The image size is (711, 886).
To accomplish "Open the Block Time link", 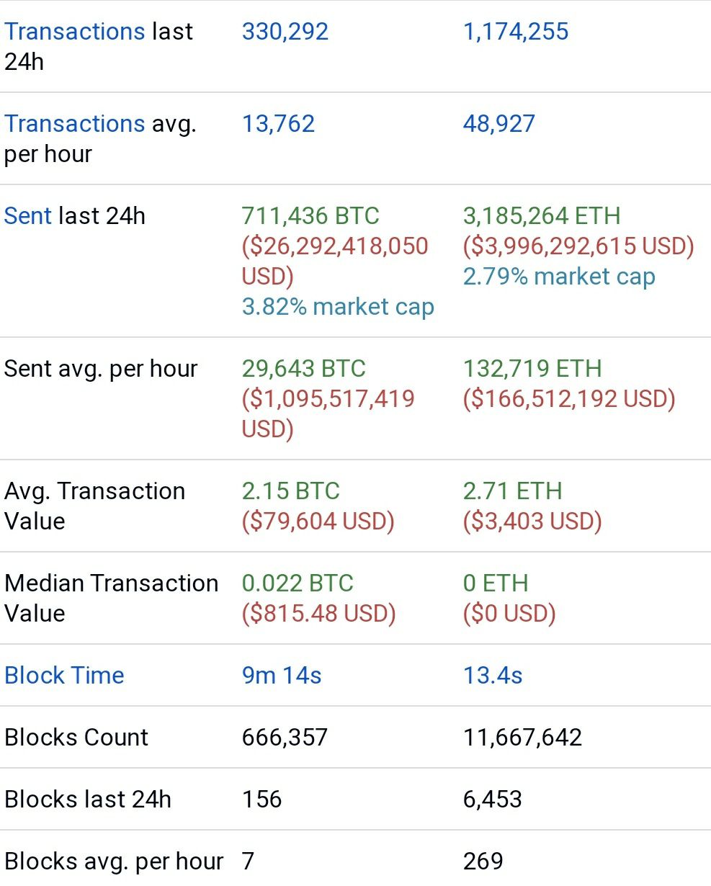I will click(64, 676).
